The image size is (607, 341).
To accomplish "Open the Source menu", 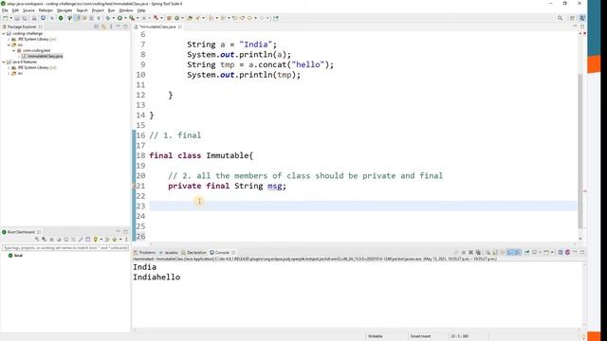I will click(28, 10).
